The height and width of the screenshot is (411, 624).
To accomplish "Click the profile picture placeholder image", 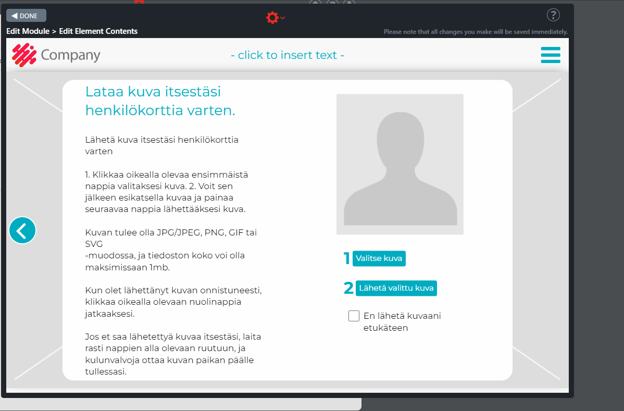I will (400, 164).
